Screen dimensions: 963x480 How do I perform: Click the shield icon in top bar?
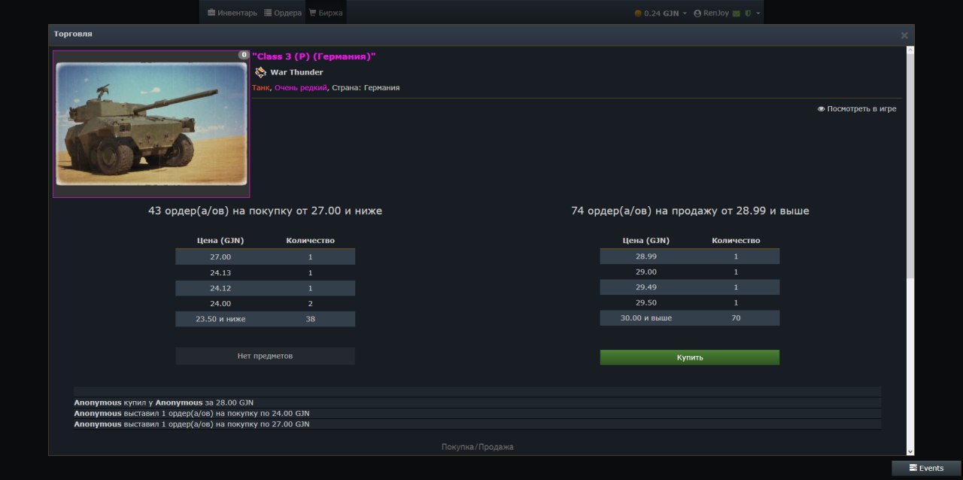pyautogui.click(x=748, y=13)
